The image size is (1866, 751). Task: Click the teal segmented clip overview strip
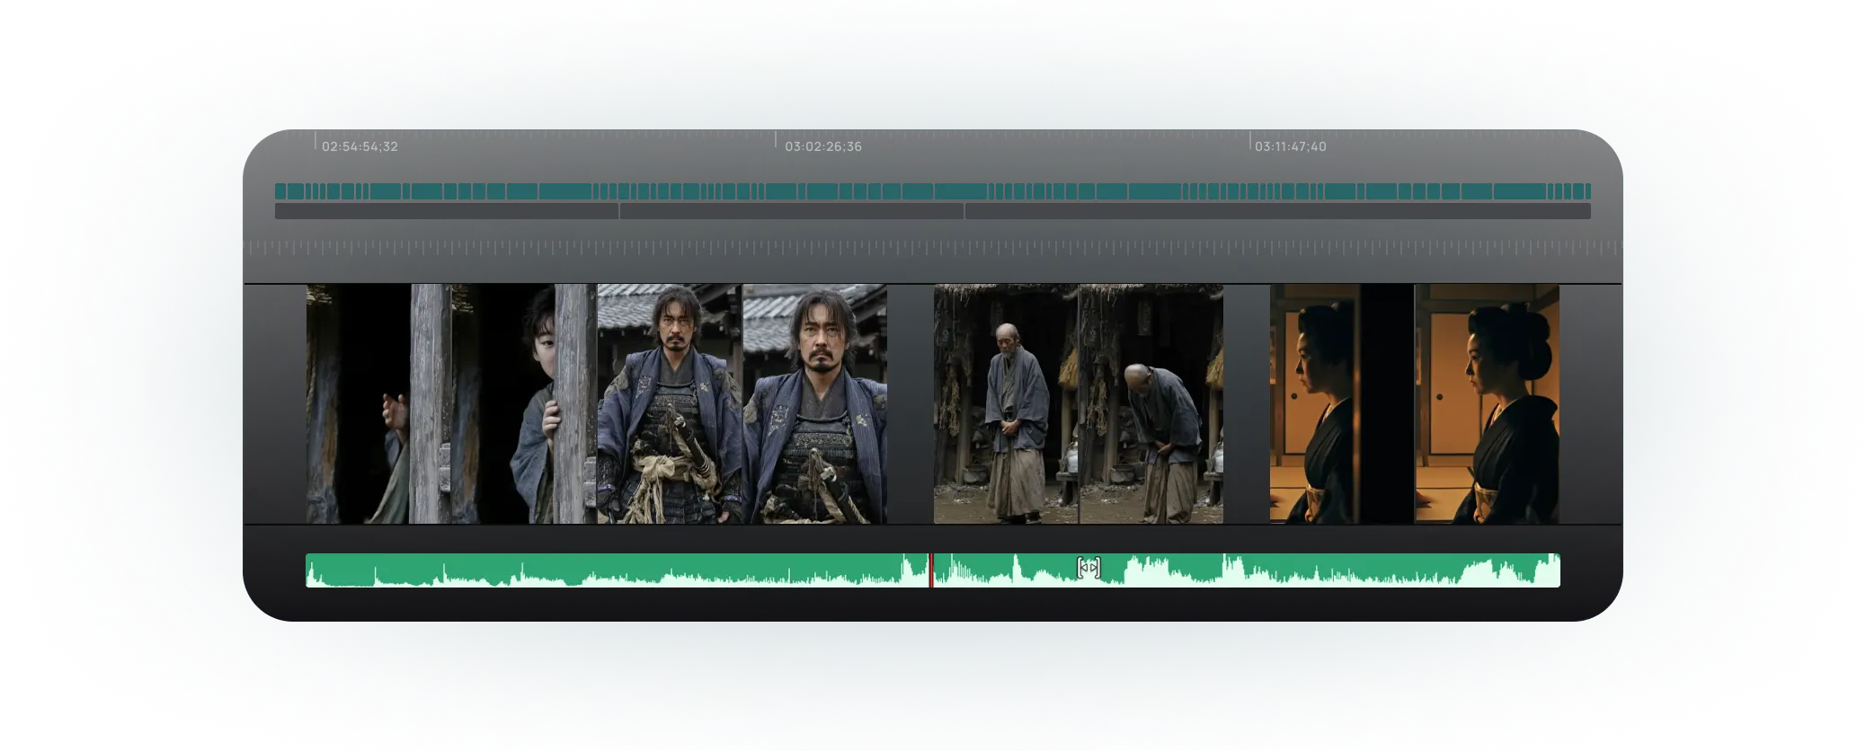(933, 191)
